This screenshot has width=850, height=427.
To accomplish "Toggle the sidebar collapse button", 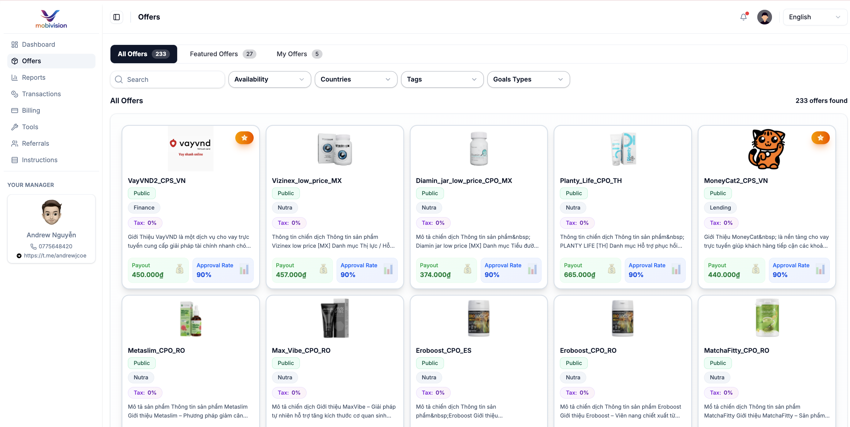I will (117, 17).
